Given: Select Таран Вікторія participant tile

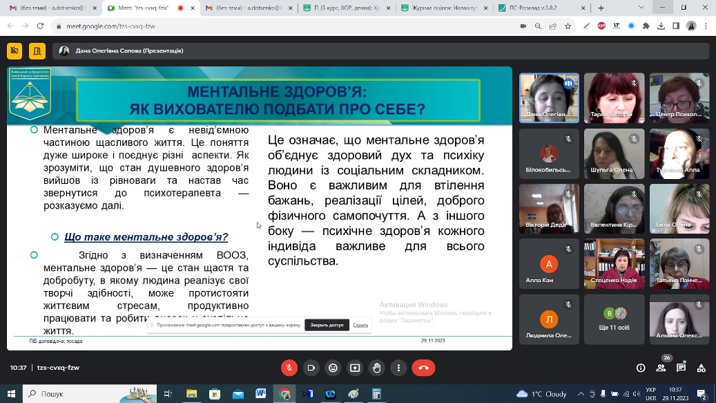Looking at the screenshot, I should click(615, 98).
